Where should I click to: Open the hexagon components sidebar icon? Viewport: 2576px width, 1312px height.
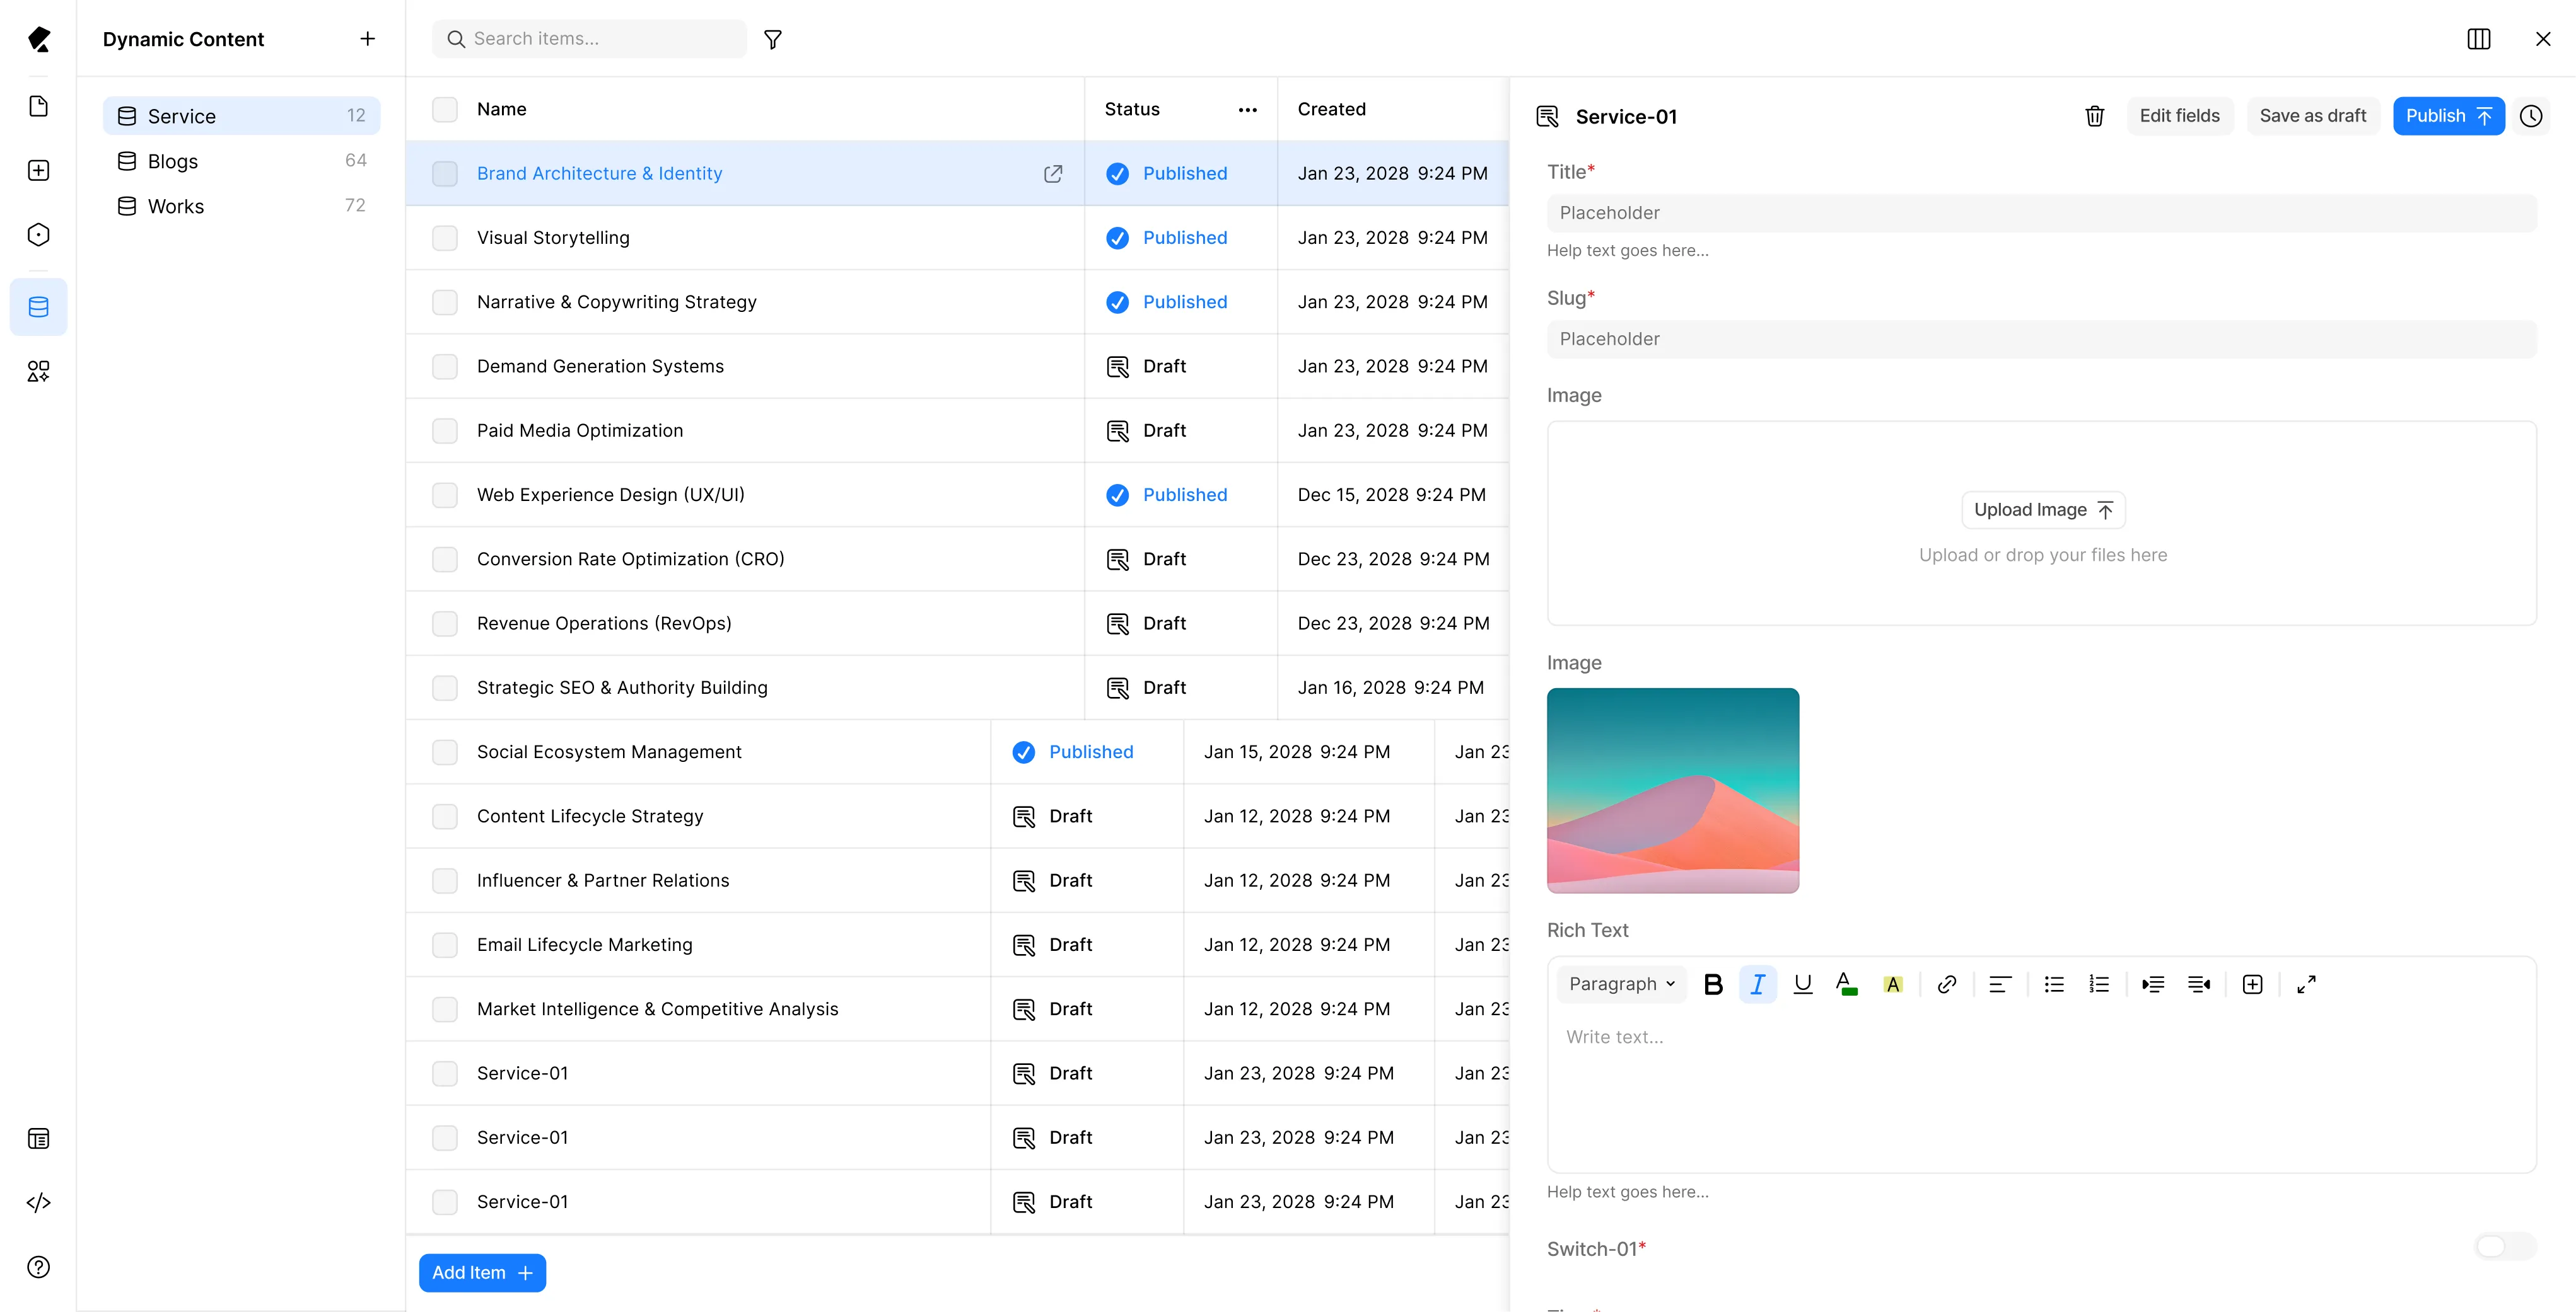[x=38, y=235]
